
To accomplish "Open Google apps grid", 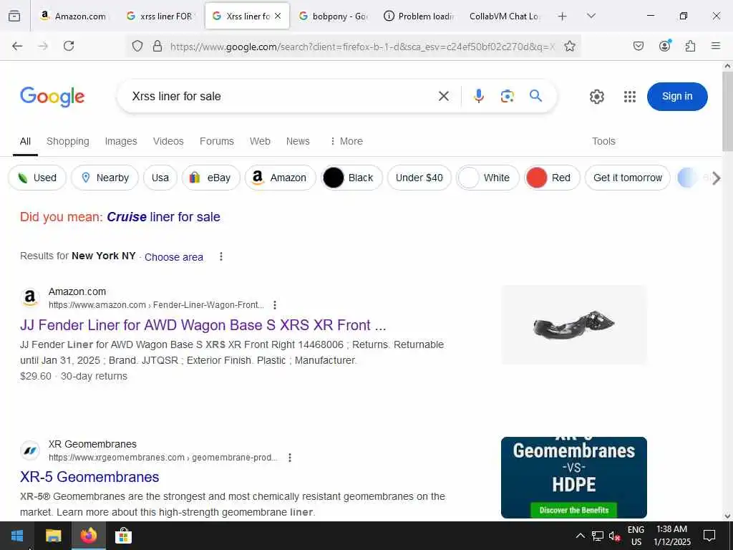I will pyautogui.click(x=630, y=97).
